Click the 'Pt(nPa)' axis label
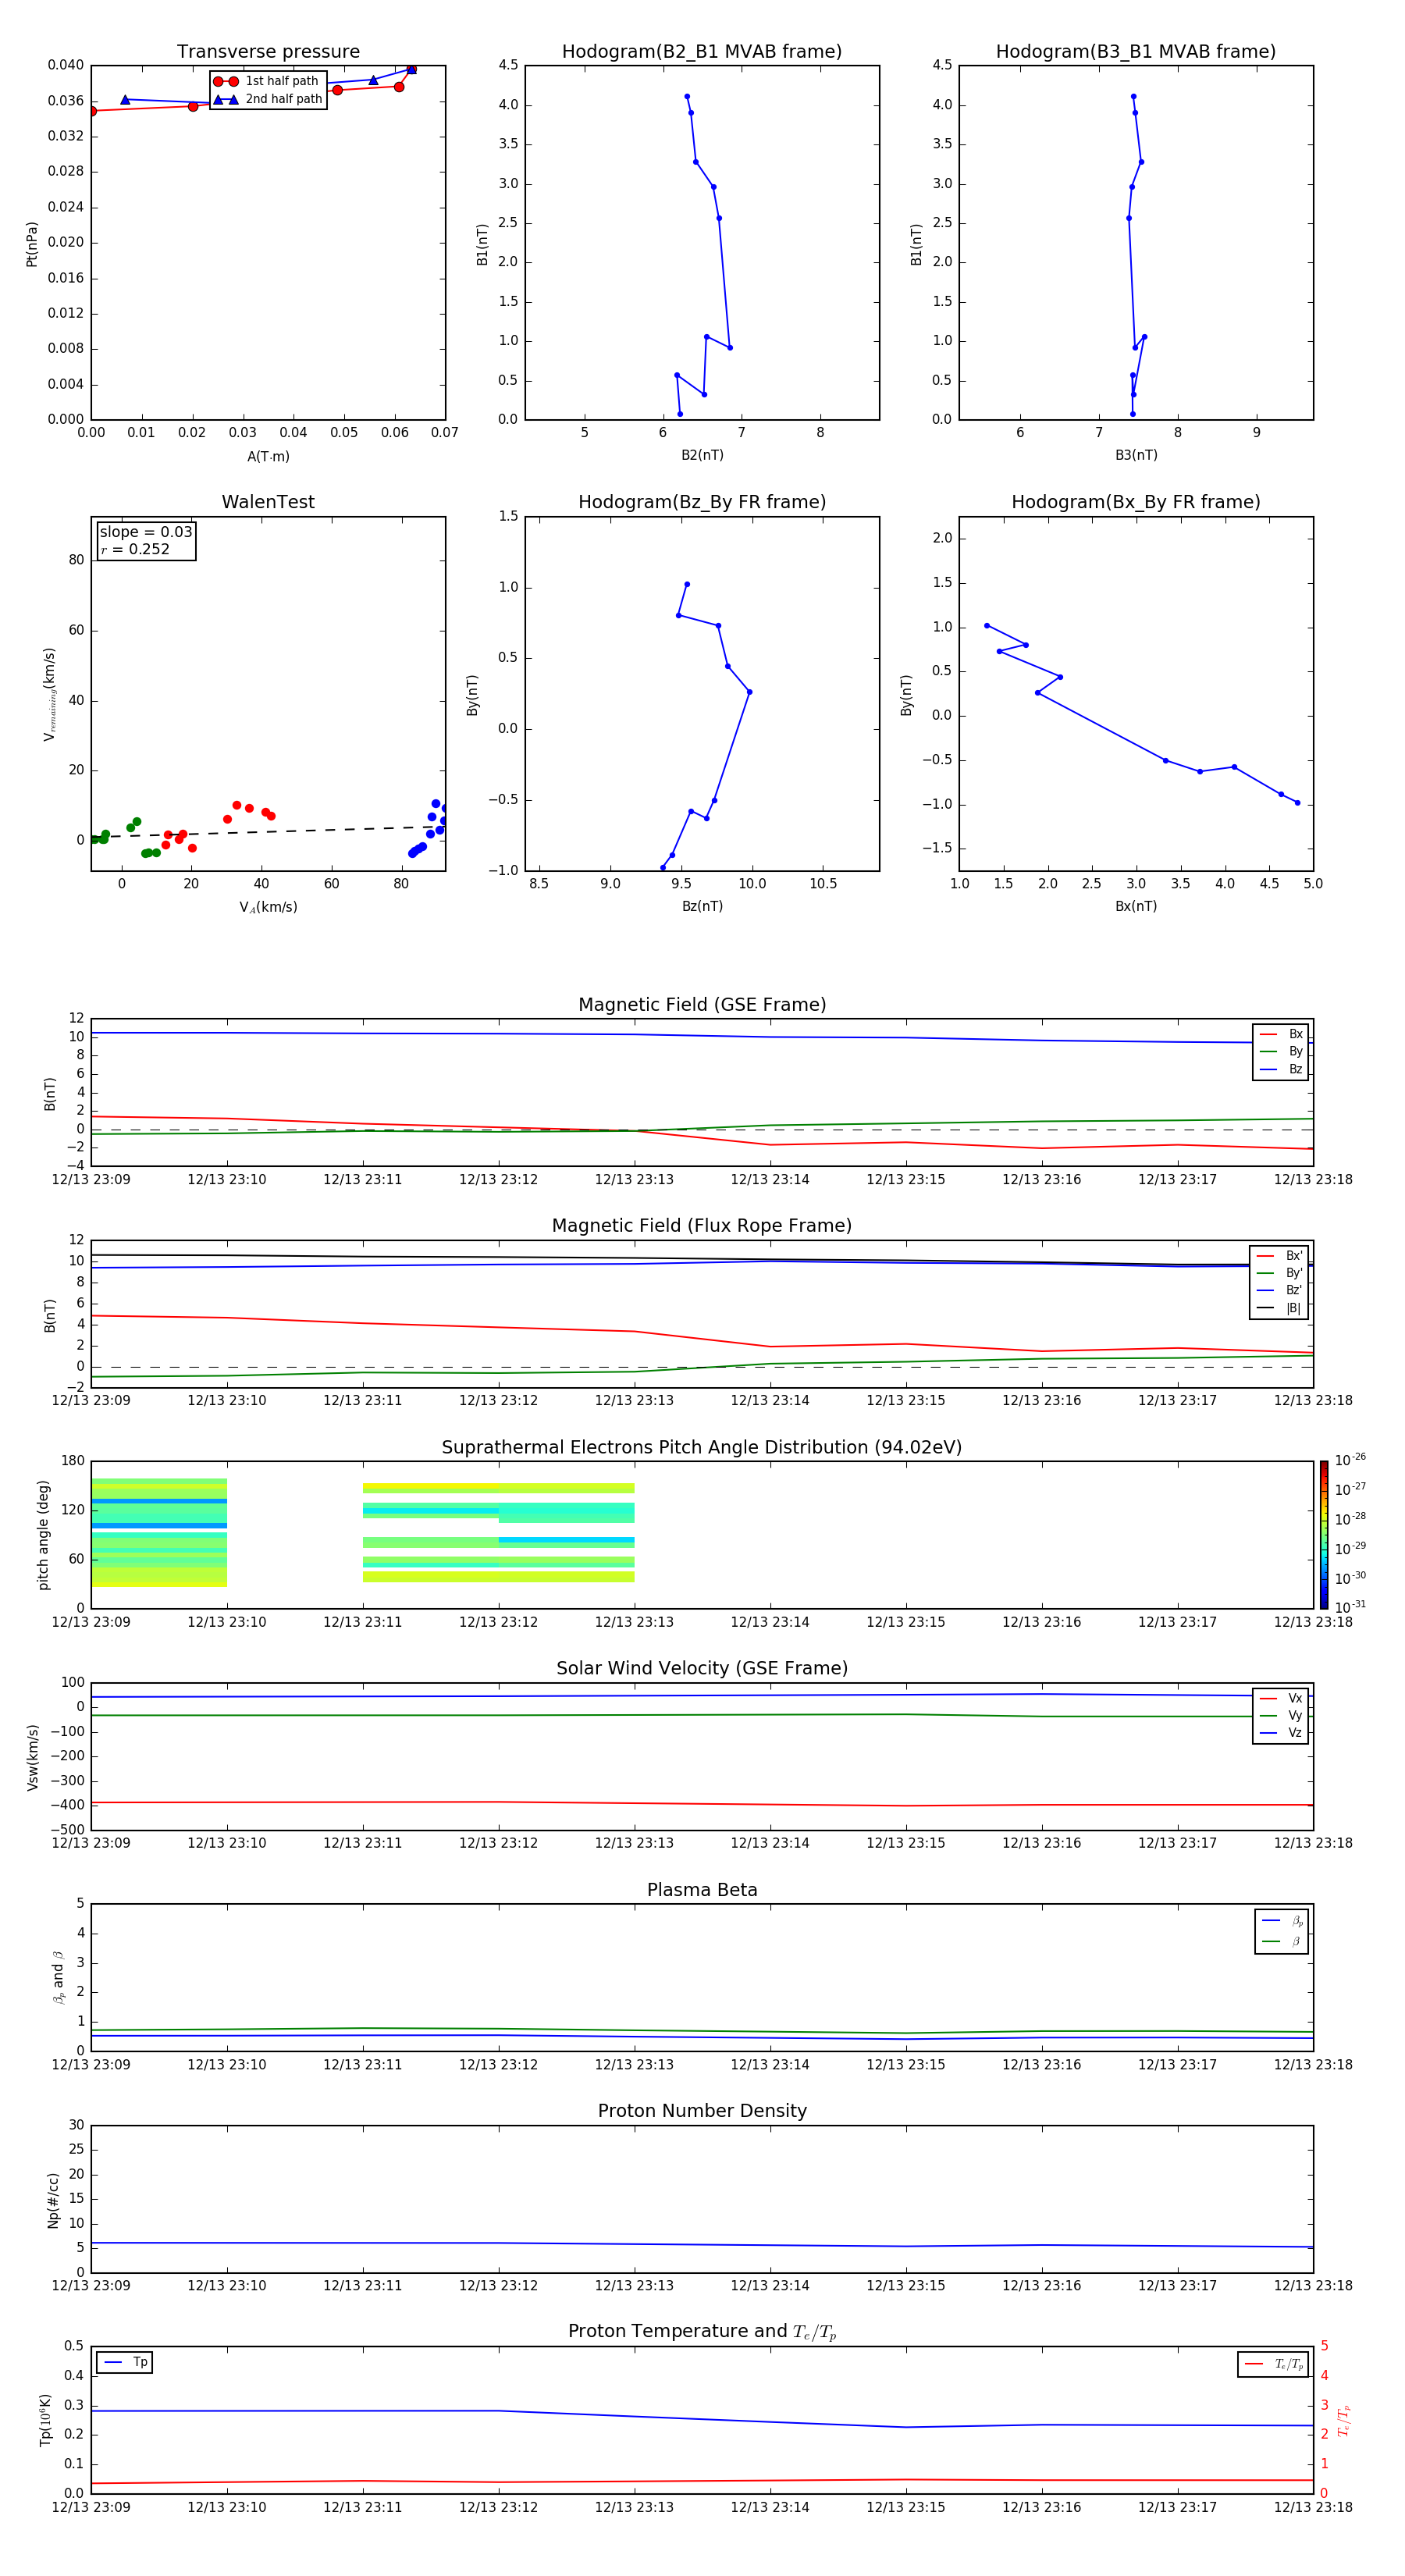Viewport: 1405px width, 2576px height. (x=32, y=244)
